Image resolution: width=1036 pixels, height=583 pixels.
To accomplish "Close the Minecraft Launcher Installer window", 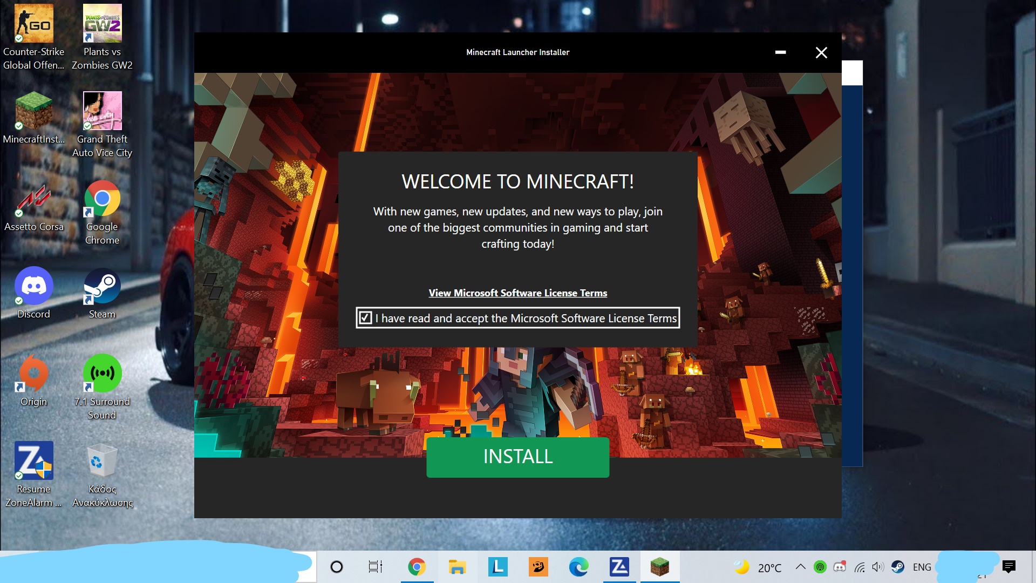I will point(821,52).
